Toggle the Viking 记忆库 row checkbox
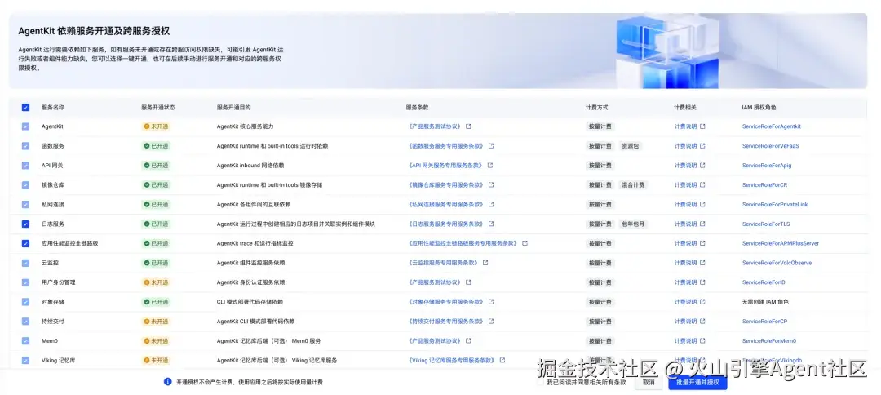 tap(25, 360)
